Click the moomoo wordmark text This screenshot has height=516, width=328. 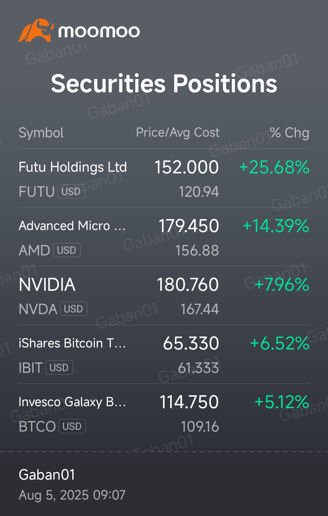tap(99, 32)
